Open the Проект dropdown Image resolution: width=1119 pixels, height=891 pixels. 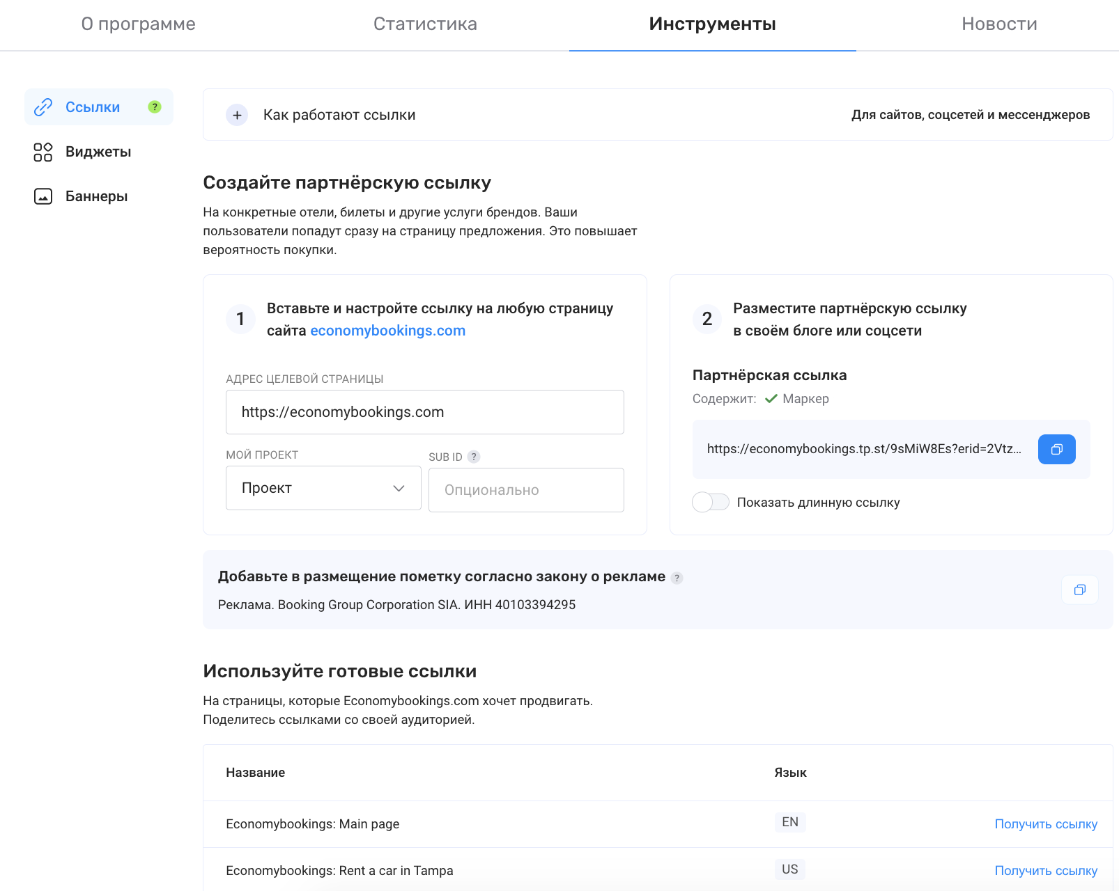point(323,488)
